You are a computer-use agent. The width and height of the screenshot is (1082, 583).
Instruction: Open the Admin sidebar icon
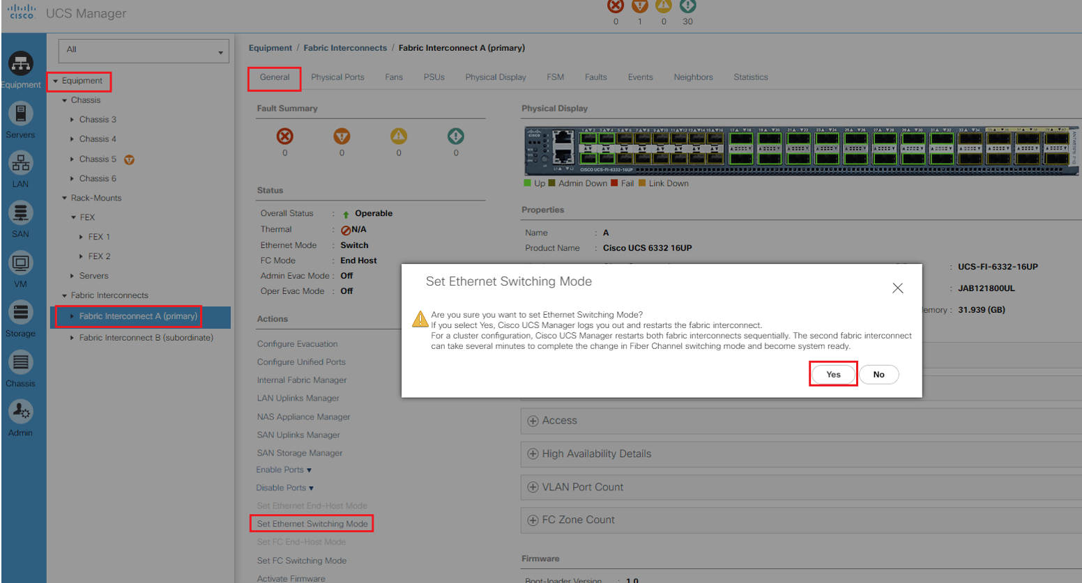[x=21, y=412]
